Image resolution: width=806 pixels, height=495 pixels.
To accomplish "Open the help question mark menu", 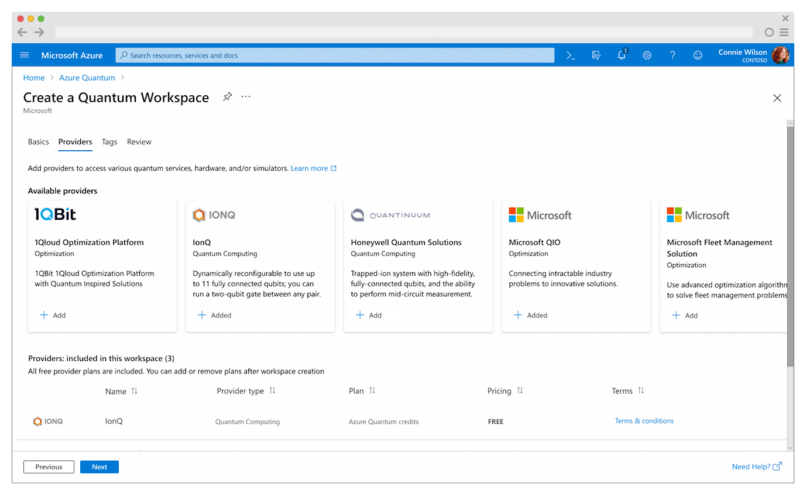I will 673,55.
